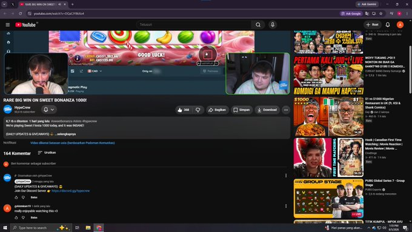Mute the tab via speaker icon
The image size is (412, 232).
point(59,4)
